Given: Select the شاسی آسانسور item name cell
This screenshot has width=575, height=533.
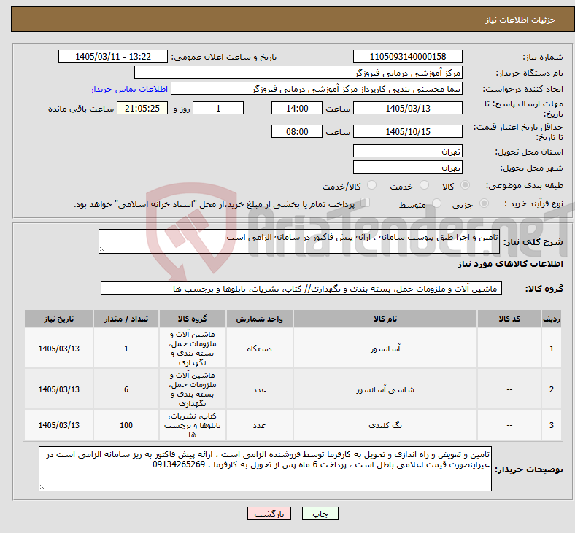Looking at the screenshot, I should coord(385,389).
